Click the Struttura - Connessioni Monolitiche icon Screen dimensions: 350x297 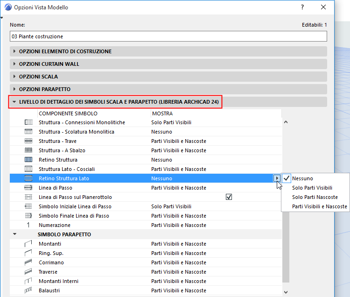pyautogui.click(x=28, y=122)
